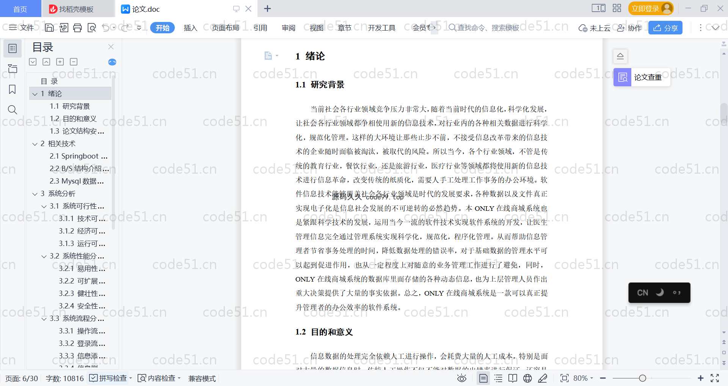Switch to reading layout view

point(513,378)
